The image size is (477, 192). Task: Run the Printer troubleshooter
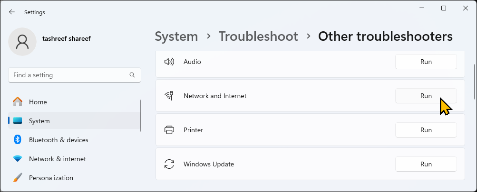(x=426, y=130)
